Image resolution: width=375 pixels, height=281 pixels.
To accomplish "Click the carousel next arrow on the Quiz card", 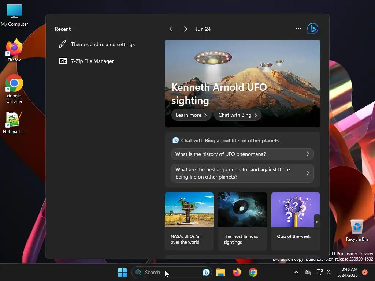I will (x=317, y=222).
